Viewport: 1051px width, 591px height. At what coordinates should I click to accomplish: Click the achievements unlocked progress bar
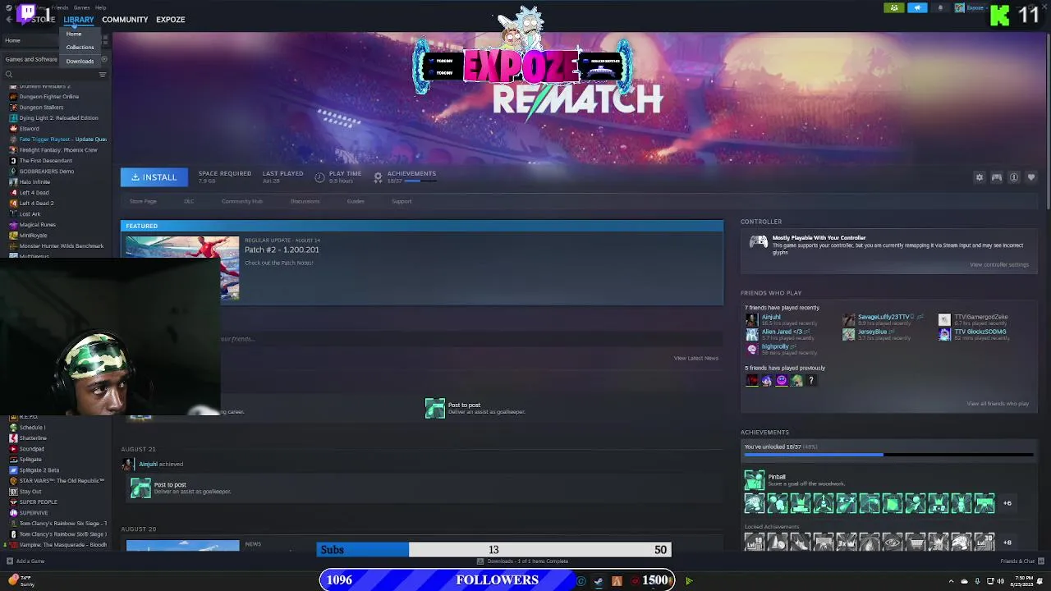point(889,454)
